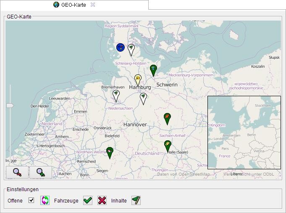Click the Zoetermeer city label

pos(35,134)
